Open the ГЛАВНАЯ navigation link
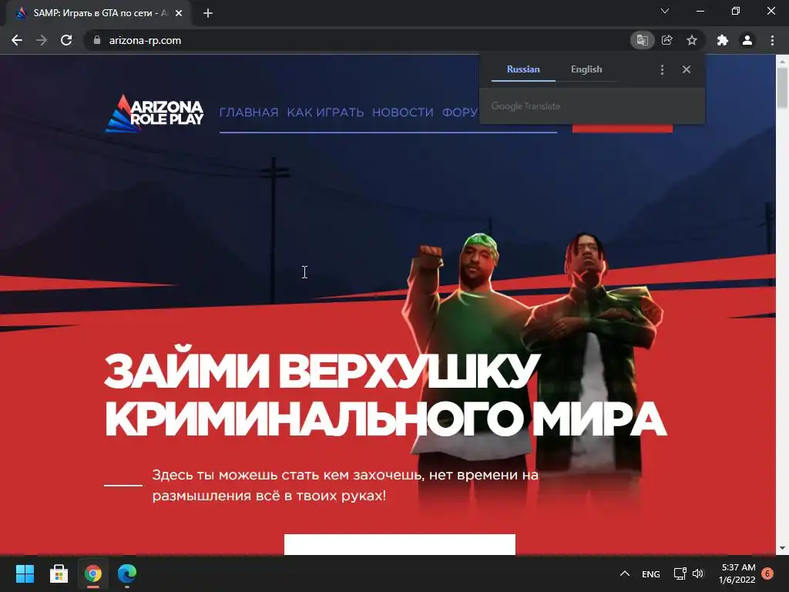789x592 pixels. pyautogui.click(x=249, y=113)
